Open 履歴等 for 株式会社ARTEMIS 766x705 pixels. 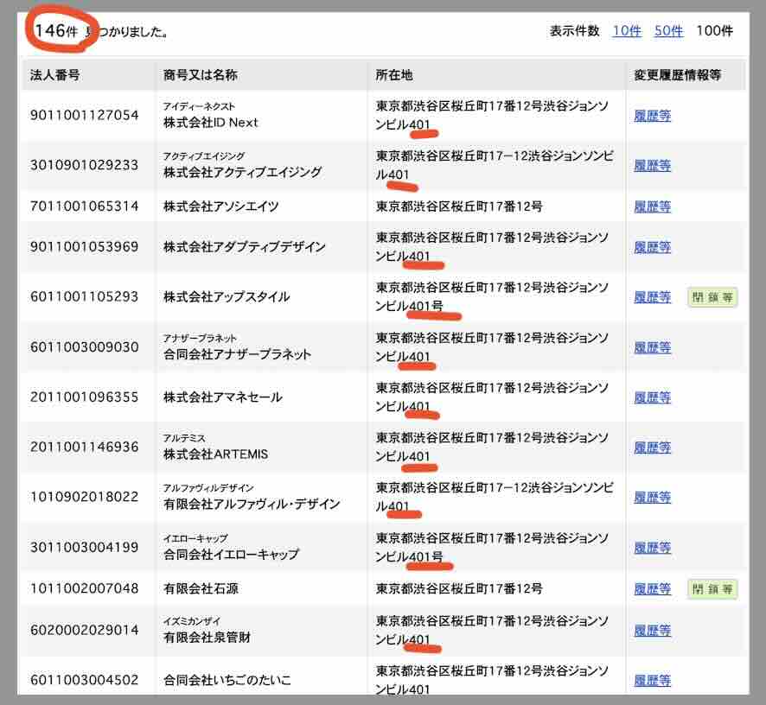(651, 448)
